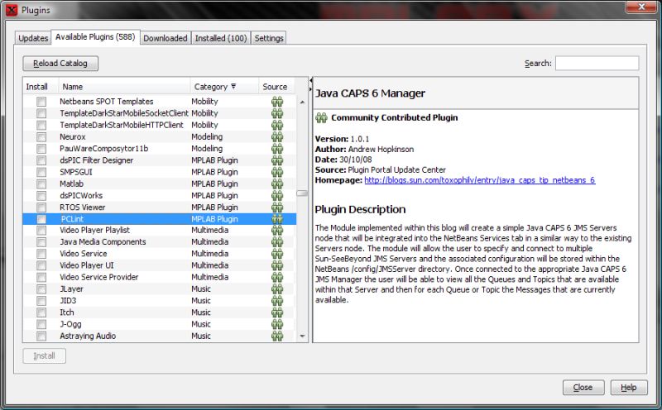Tick install checkbox for Astraying Audio
Viewport: 662px width, 410px height.
pyautogui.click(x=41, y=336)
